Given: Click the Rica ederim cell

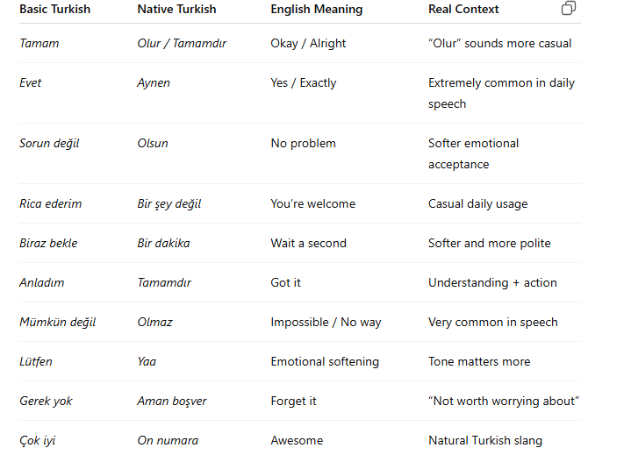Looking at the screenshot, I should click(51, 204).
